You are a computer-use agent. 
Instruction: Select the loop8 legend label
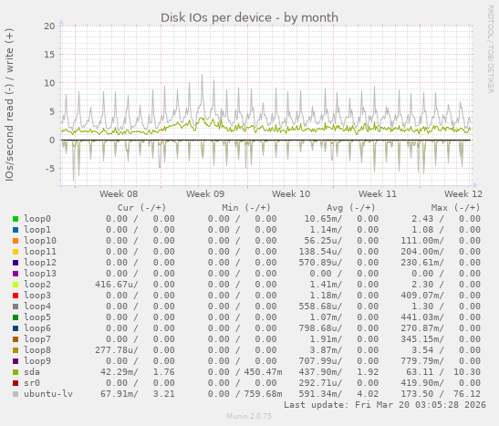coord(37,350)
